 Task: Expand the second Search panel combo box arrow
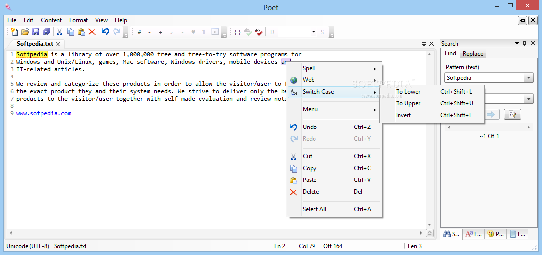tap(529, 99)
